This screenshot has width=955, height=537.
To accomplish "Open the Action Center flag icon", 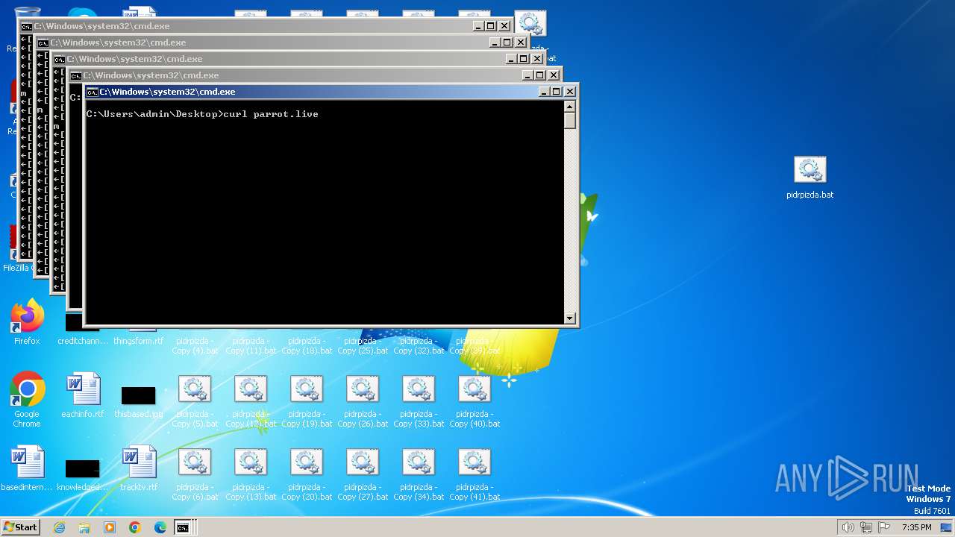I will [884, 527].
